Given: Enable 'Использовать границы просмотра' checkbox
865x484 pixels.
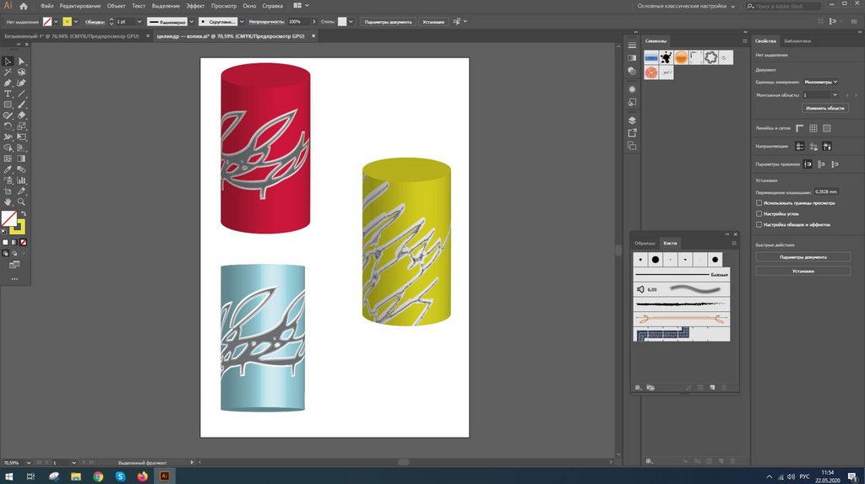Looking at the screenshot, I should [x=759, y=203].
